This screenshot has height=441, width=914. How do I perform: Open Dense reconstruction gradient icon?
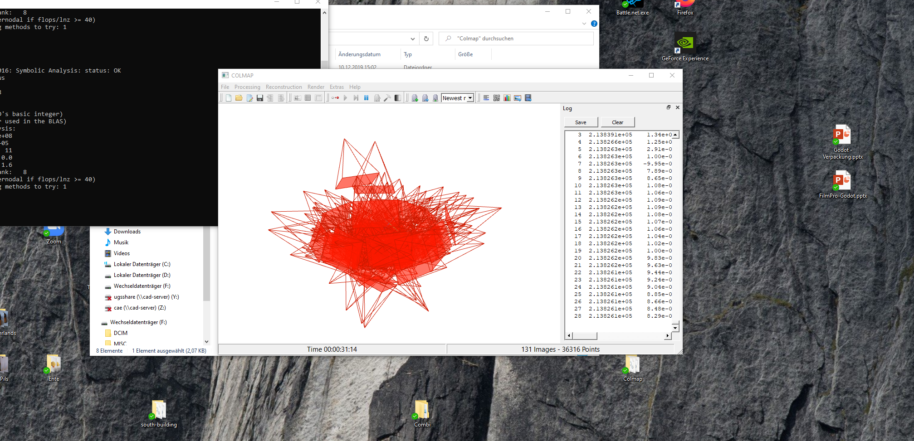pyautogui.click(x=398, y=98)
